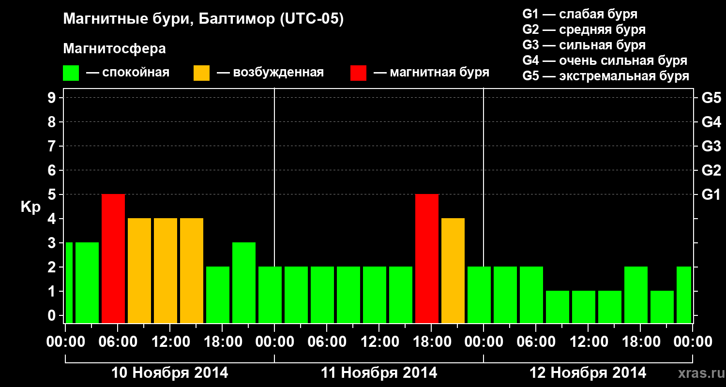This screenshot has height=387, width=726.
Task: Click the 'Магнитосфера' heading
Action: point(114,49)
